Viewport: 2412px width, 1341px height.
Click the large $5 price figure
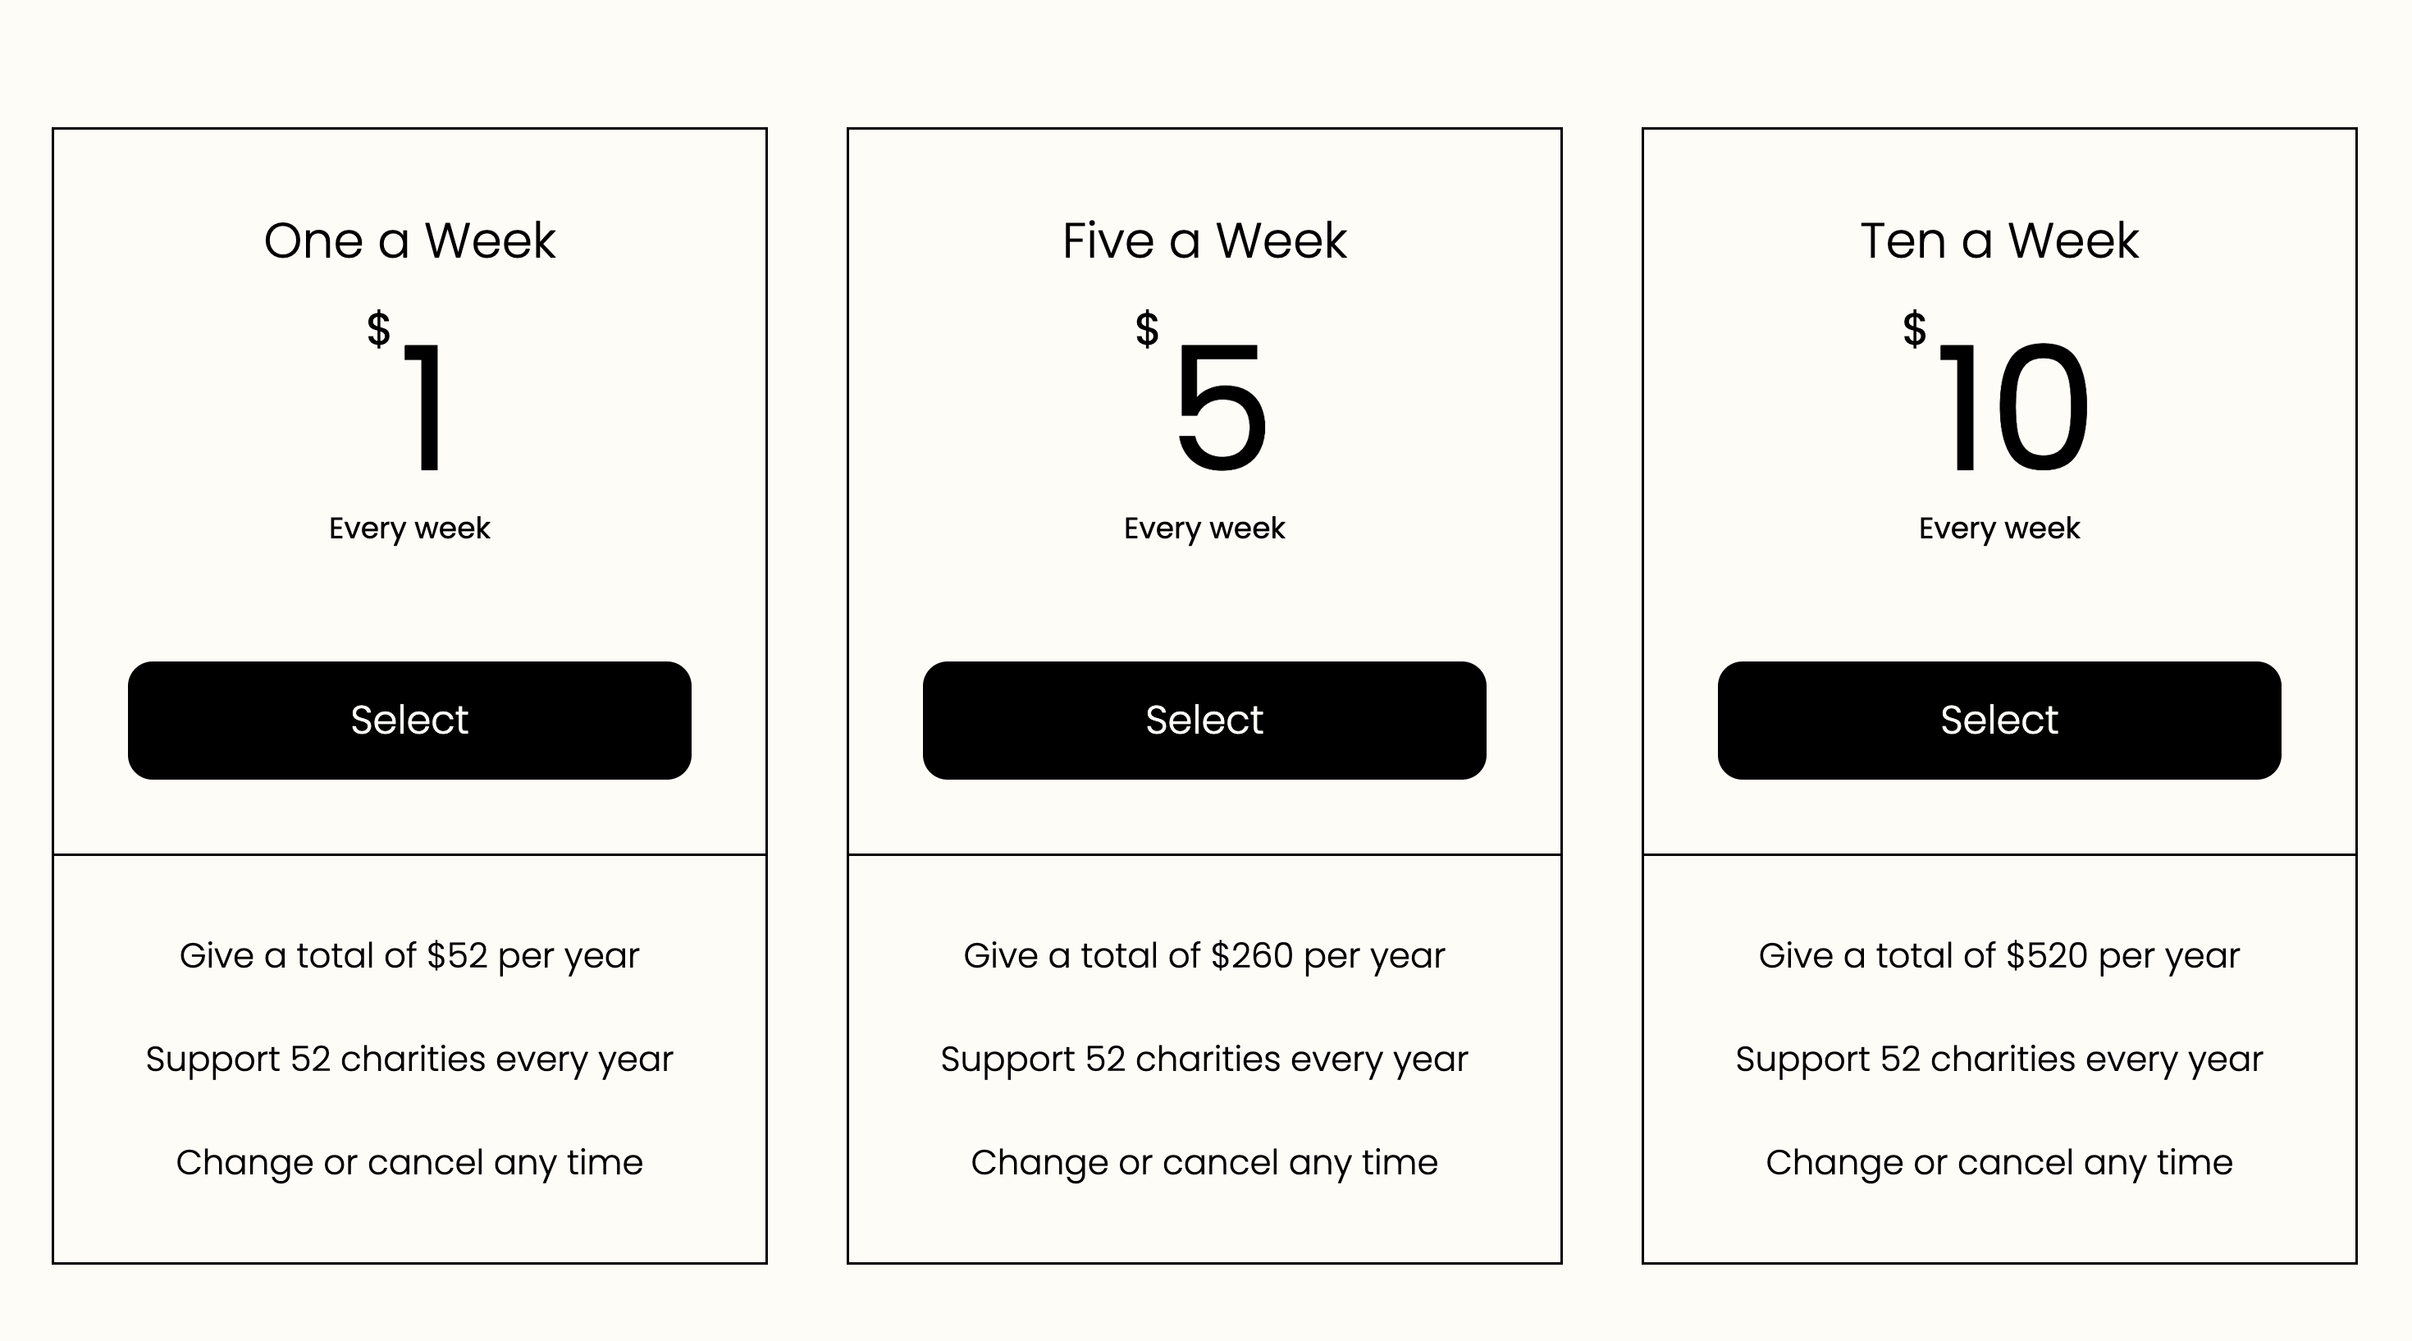[x=1220, y=407]
